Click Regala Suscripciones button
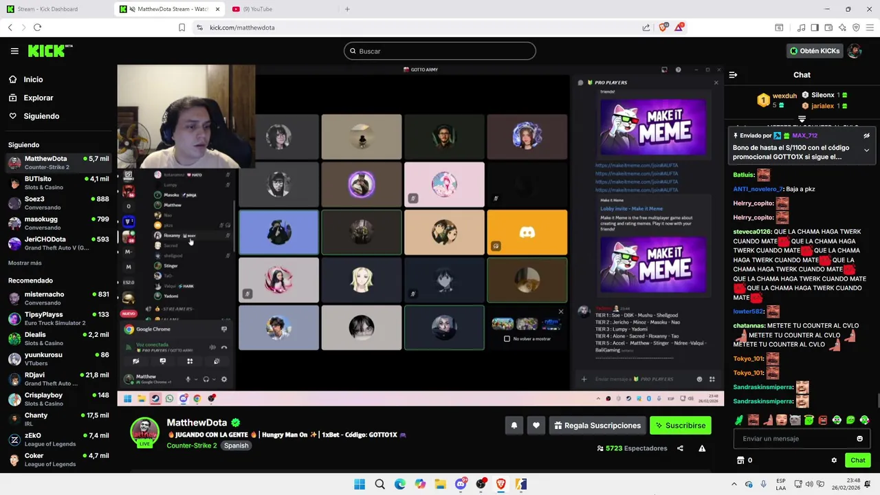This screenshot has height=495, width=880. point(596,426)
